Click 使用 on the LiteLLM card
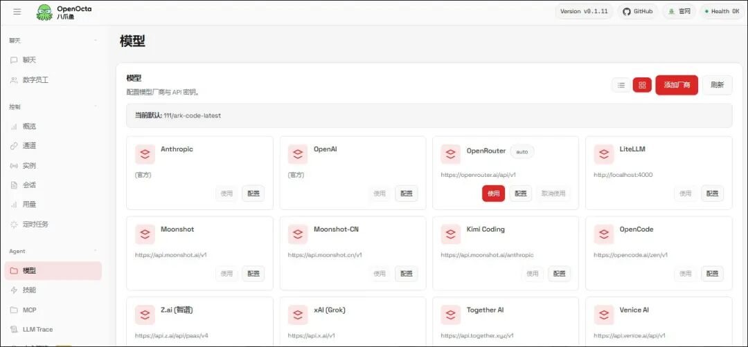The height and width of the screenshot is (347, 748). (x=686, y=194)
